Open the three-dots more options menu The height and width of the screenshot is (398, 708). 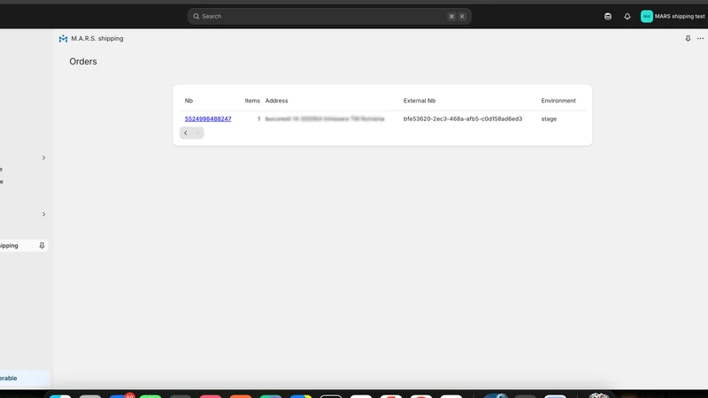[700, 38]
